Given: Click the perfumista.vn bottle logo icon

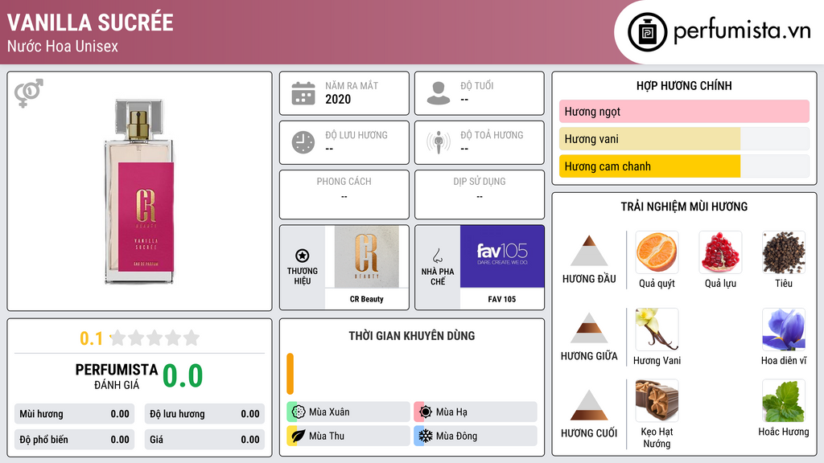Looking at the screenshot, I should coord(647,32).
